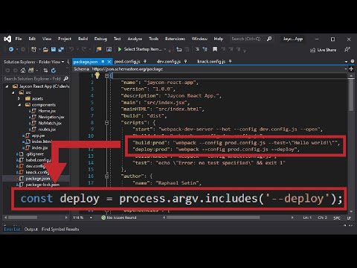Open the Output panel tab
Image resolution: width=357 pixels, height=268 pixels.
pos(31,229)
